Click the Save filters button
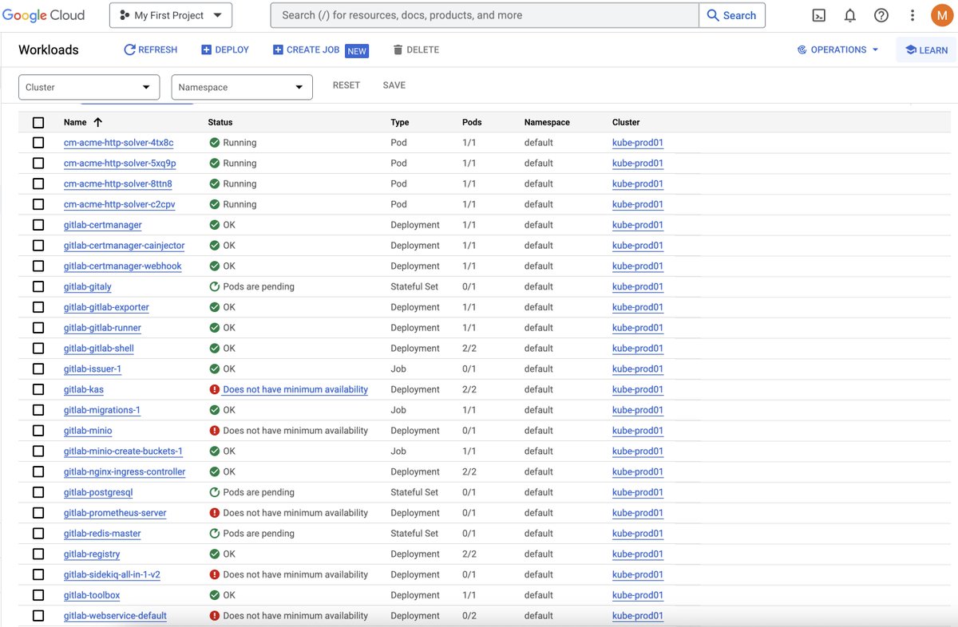The image size is (958, 627). coord(394,85)
